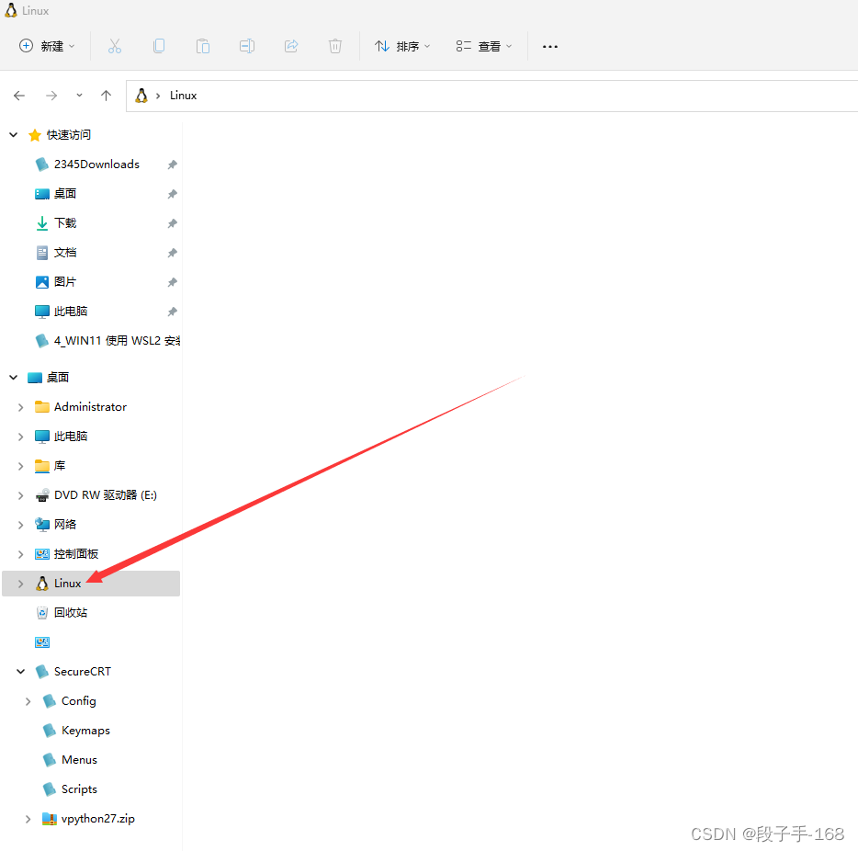Open recent locations dropdown chevron
858x851 pixels.
point(79,96)
